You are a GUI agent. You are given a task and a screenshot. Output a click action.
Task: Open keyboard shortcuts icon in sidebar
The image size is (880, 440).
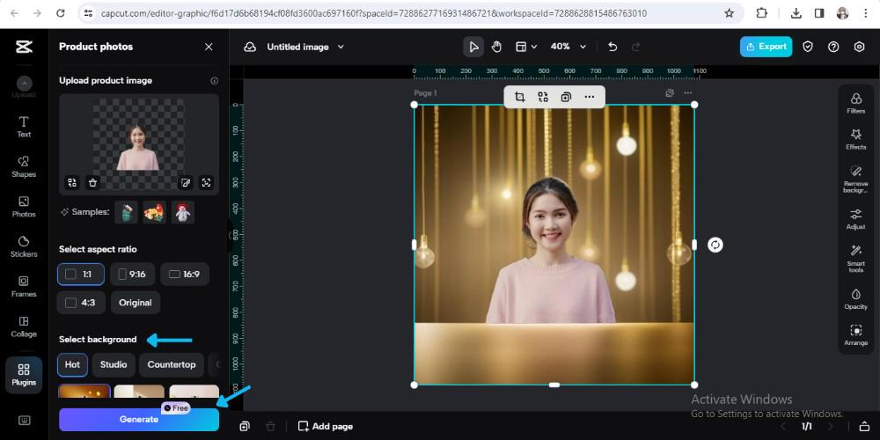[24, 421]
